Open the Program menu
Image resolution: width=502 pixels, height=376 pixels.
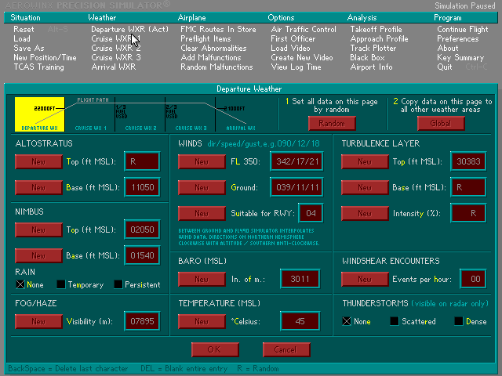click(448, 17)
